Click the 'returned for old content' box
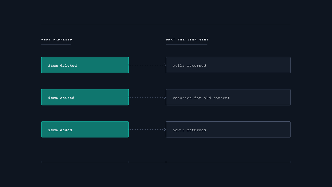This screenshot has height=187, width=332. click(228, 97)
